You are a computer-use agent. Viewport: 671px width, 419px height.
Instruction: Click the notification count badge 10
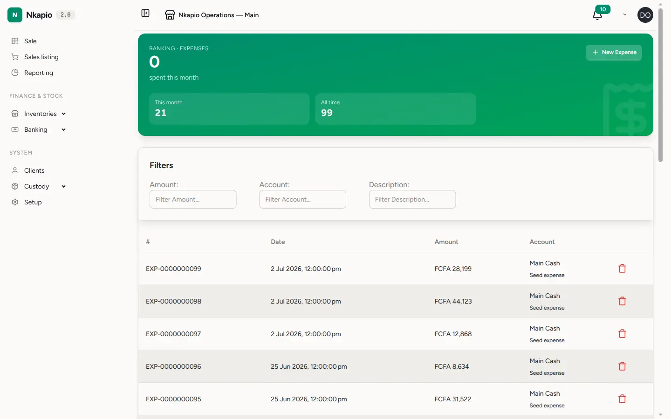(x=603, y=9)
